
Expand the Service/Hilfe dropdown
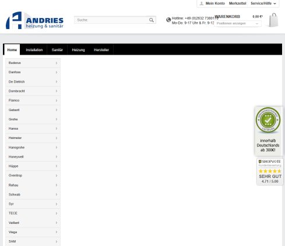pyautogui.click(x=263, y=3)
